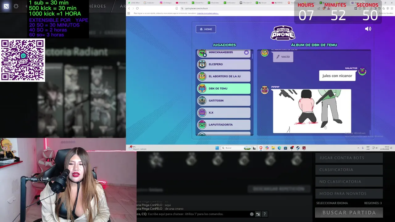This screenshot has width=395, height=222.
Task: Open the bookmarks apps grid icon
Action: tap(129, 13)
